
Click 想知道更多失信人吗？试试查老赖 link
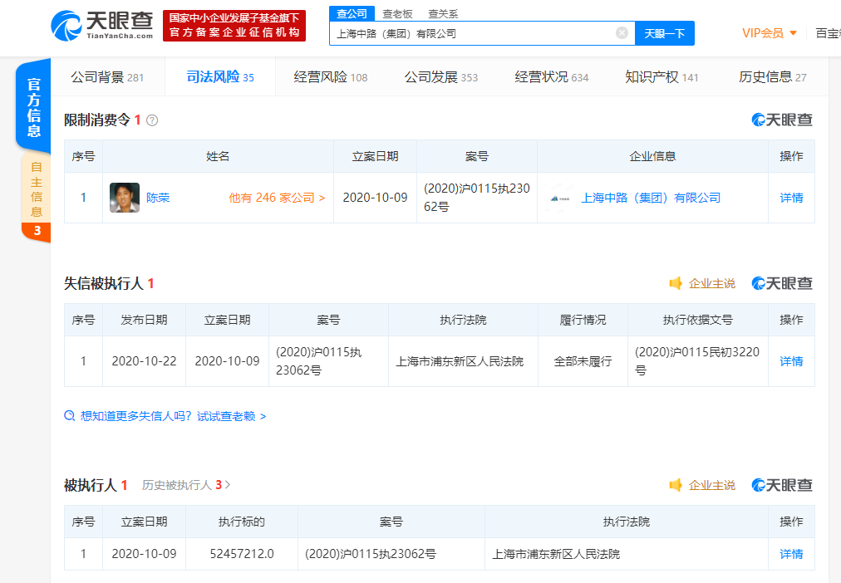coord(173,416)
